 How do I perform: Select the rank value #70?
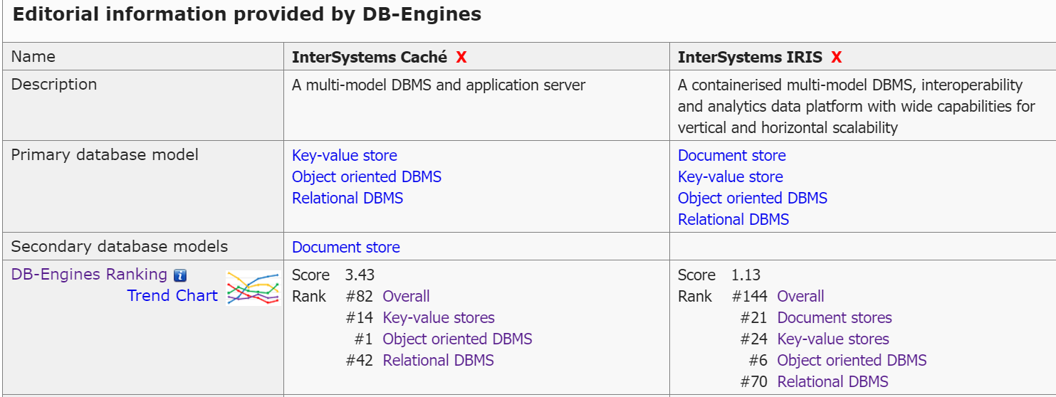pyautogui.click(x=754, y=382)
